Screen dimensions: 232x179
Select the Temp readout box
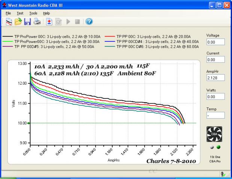(x=215, y=115)
